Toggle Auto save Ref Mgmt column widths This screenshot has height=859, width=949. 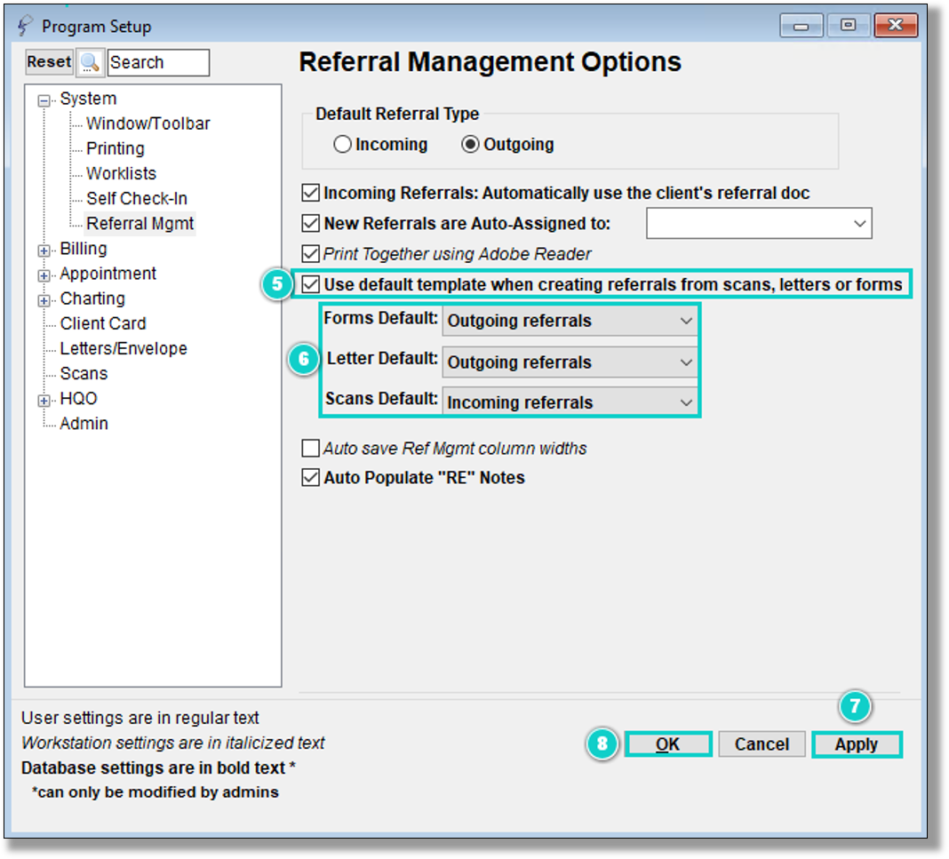pos(310,449)
